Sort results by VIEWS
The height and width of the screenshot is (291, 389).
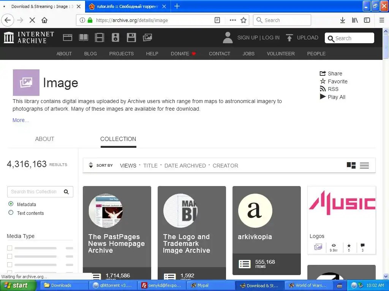128,166
